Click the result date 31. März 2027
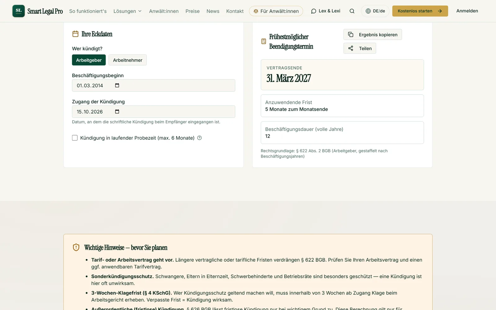 289,78
